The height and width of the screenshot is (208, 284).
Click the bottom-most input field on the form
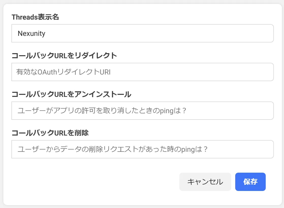point(142,149)
